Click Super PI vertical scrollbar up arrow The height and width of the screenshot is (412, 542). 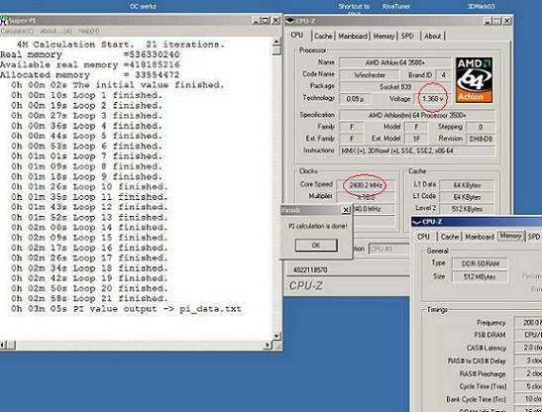pyautogui.click(x=276, y=42)
